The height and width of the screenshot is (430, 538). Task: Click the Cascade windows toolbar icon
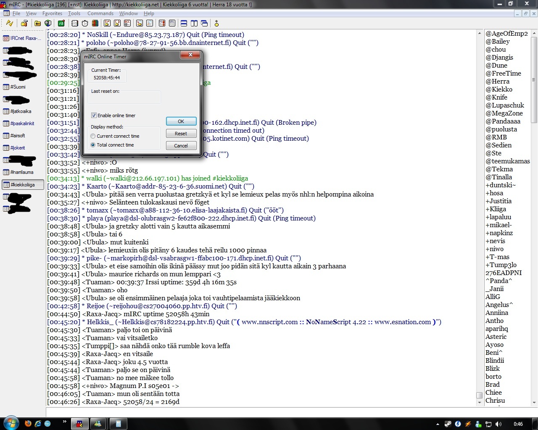(x=204, y=24)
